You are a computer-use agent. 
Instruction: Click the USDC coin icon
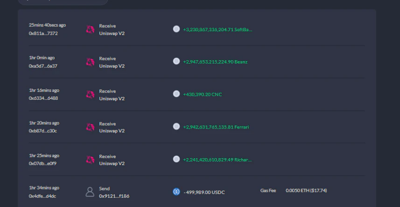click(176, 191)
